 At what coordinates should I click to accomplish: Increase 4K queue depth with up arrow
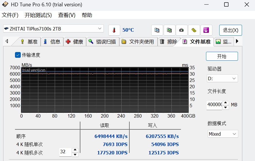[75, 150]
